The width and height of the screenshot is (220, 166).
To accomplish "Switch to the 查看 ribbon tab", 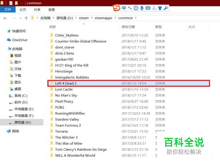I will pos(52,10).
